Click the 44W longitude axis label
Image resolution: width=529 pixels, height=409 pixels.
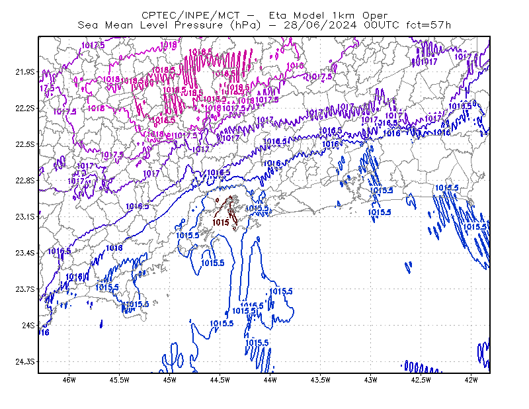[x=270, y=380]
